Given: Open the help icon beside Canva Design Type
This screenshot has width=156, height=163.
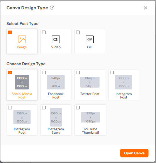Looking at the screenshot, I should click(52, 8).
